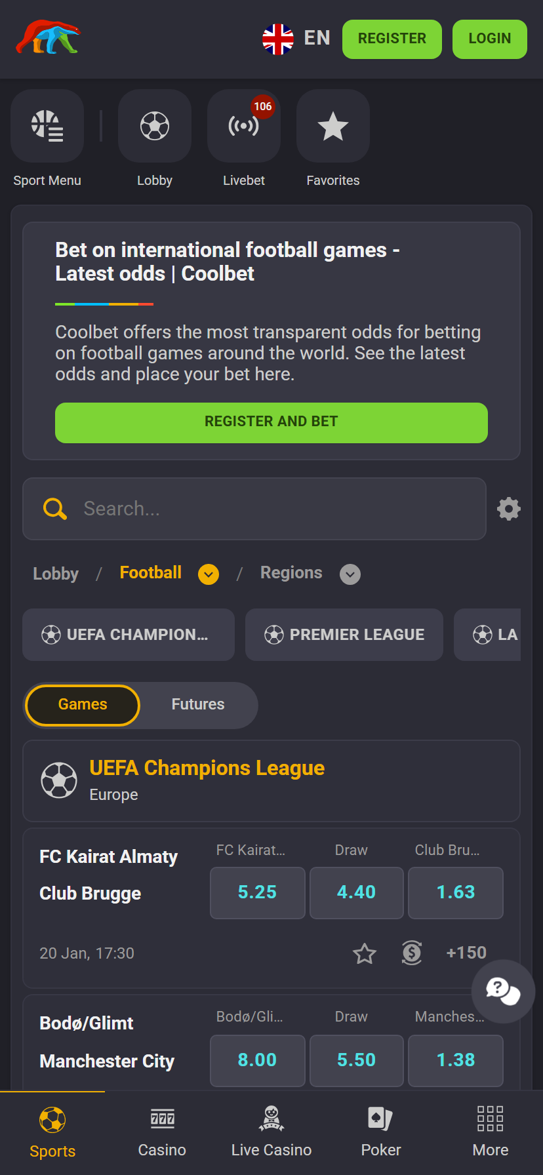Click the boost money icon on Kairat match

[412, 953]
